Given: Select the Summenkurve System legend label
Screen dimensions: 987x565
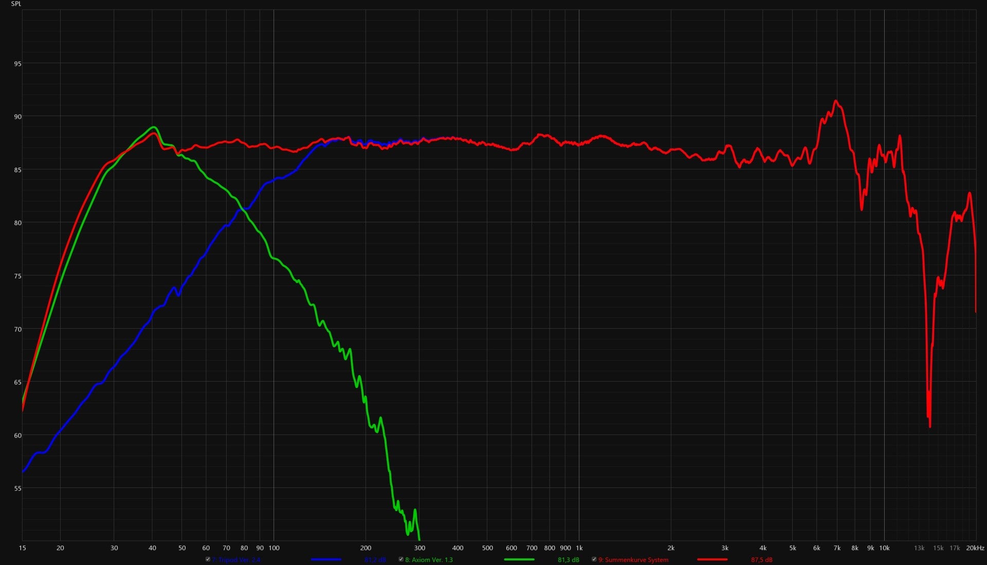Looking at the screenshot, I should pyautogui.click(x=633, y=560).
